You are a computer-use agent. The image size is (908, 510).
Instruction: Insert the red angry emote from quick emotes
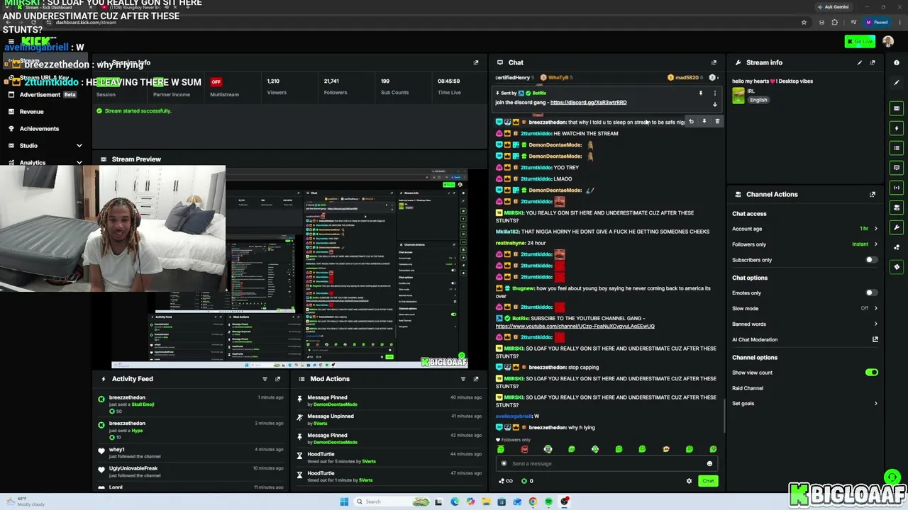[524, 449]
